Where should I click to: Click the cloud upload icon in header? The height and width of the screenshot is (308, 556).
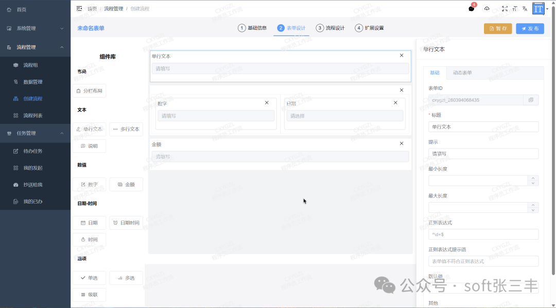[x=486, y=8]
